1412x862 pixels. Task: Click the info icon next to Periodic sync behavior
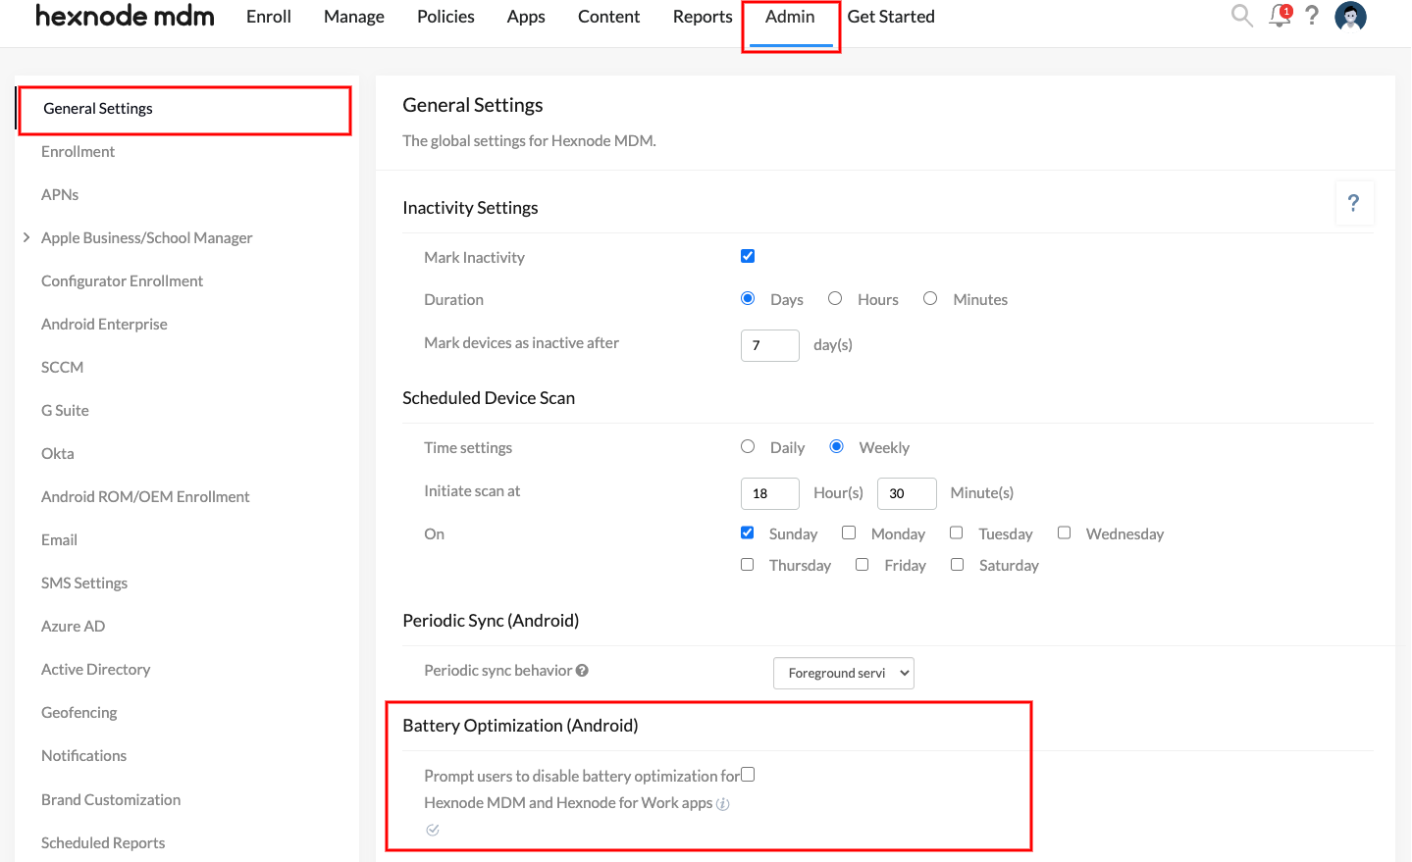[582, 671]
